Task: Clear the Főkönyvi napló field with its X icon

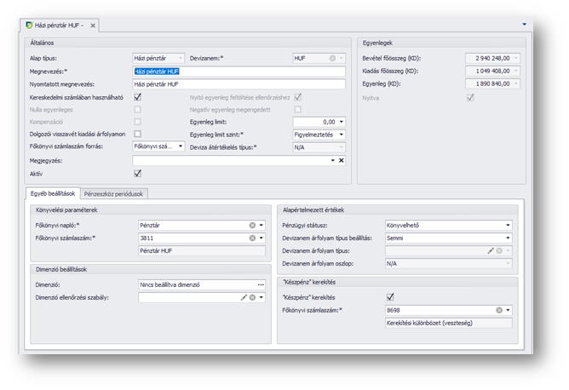Action: (x=252, y=226)
